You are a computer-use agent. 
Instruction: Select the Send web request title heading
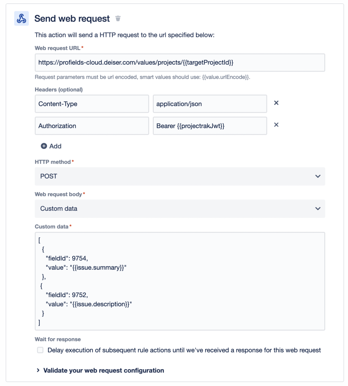72,19
